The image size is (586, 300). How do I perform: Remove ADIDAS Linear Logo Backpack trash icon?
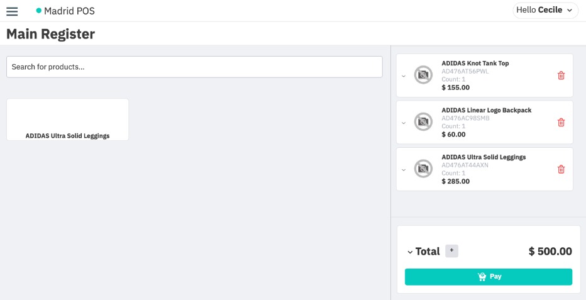click(561, 122)
